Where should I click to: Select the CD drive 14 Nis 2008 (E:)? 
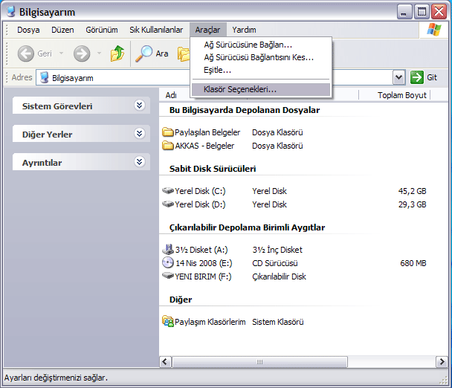(x=168, y=263)
